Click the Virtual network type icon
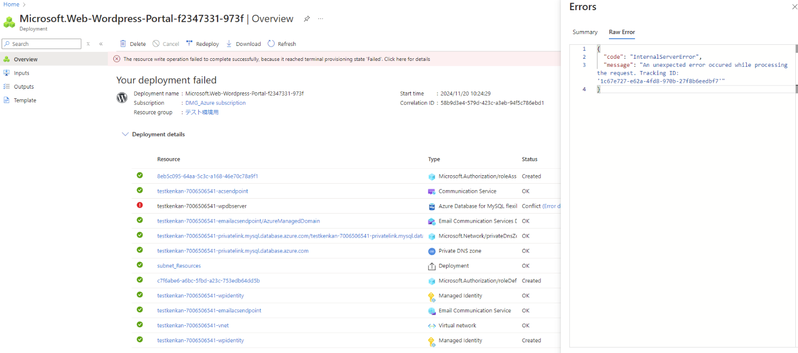This screenshot has height=353, width=798. pos(432,326)
